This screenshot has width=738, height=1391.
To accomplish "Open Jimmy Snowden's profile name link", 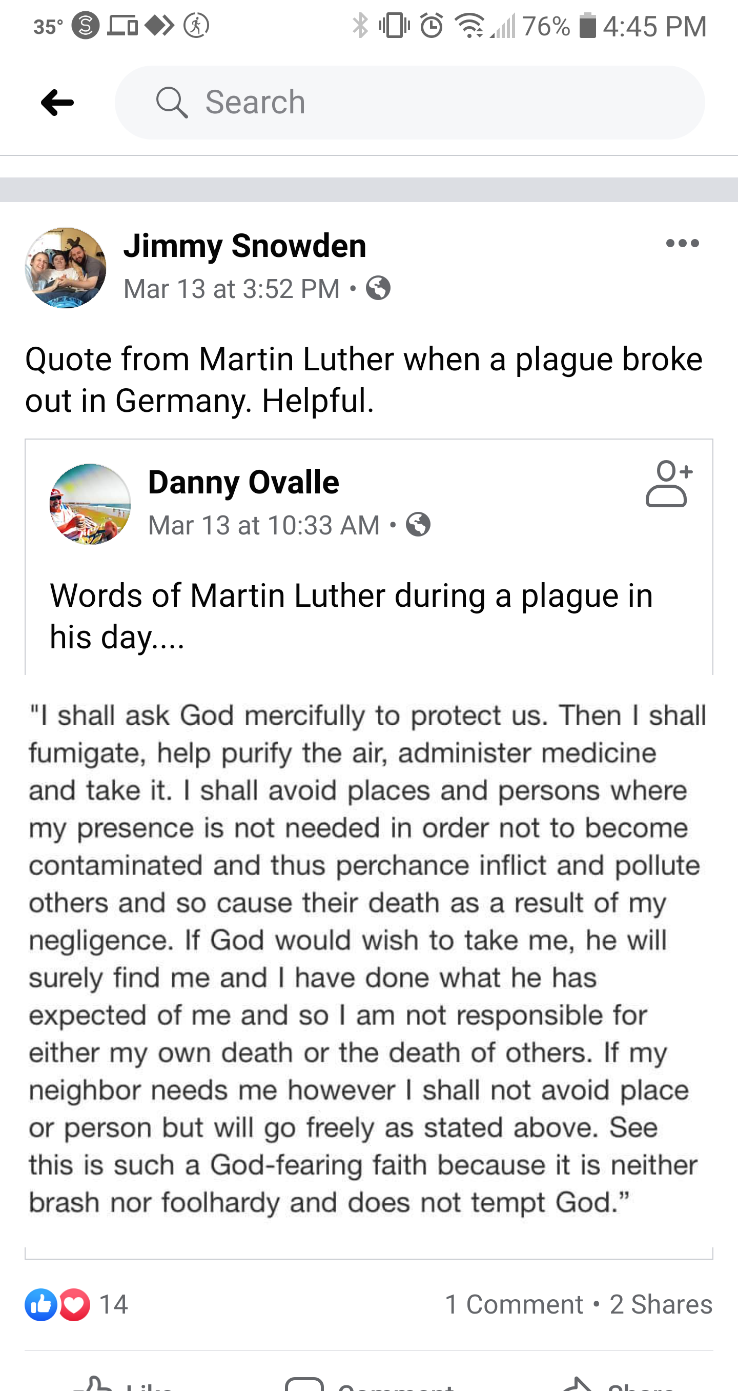I will [245, 246].
